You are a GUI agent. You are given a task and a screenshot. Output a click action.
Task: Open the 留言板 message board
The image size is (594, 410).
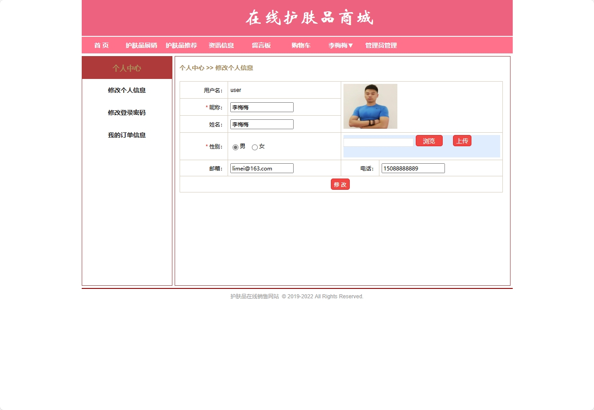click(261, 45)
